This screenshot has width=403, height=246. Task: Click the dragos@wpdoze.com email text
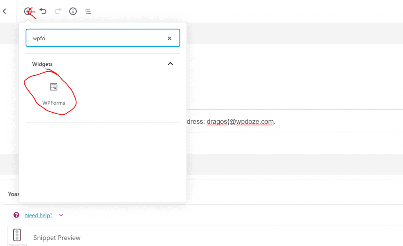click(240, 121)
